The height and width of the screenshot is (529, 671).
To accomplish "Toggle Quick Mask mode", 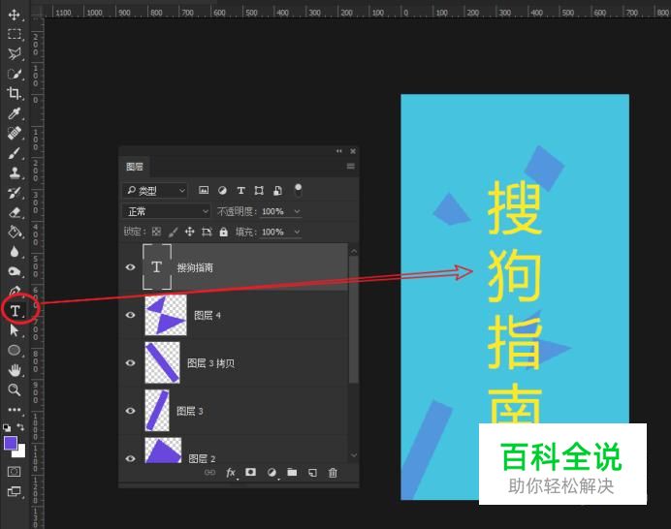I will tap(15, 472).
